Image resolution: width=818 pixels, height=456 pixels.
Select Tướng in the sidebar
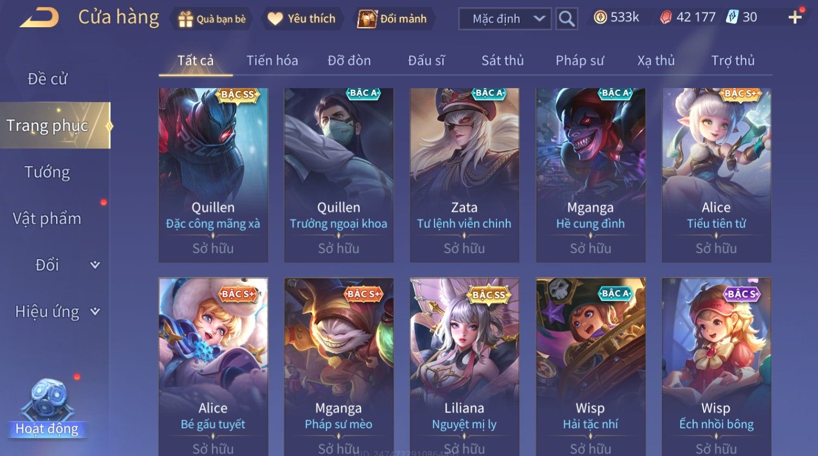[47, 172]
